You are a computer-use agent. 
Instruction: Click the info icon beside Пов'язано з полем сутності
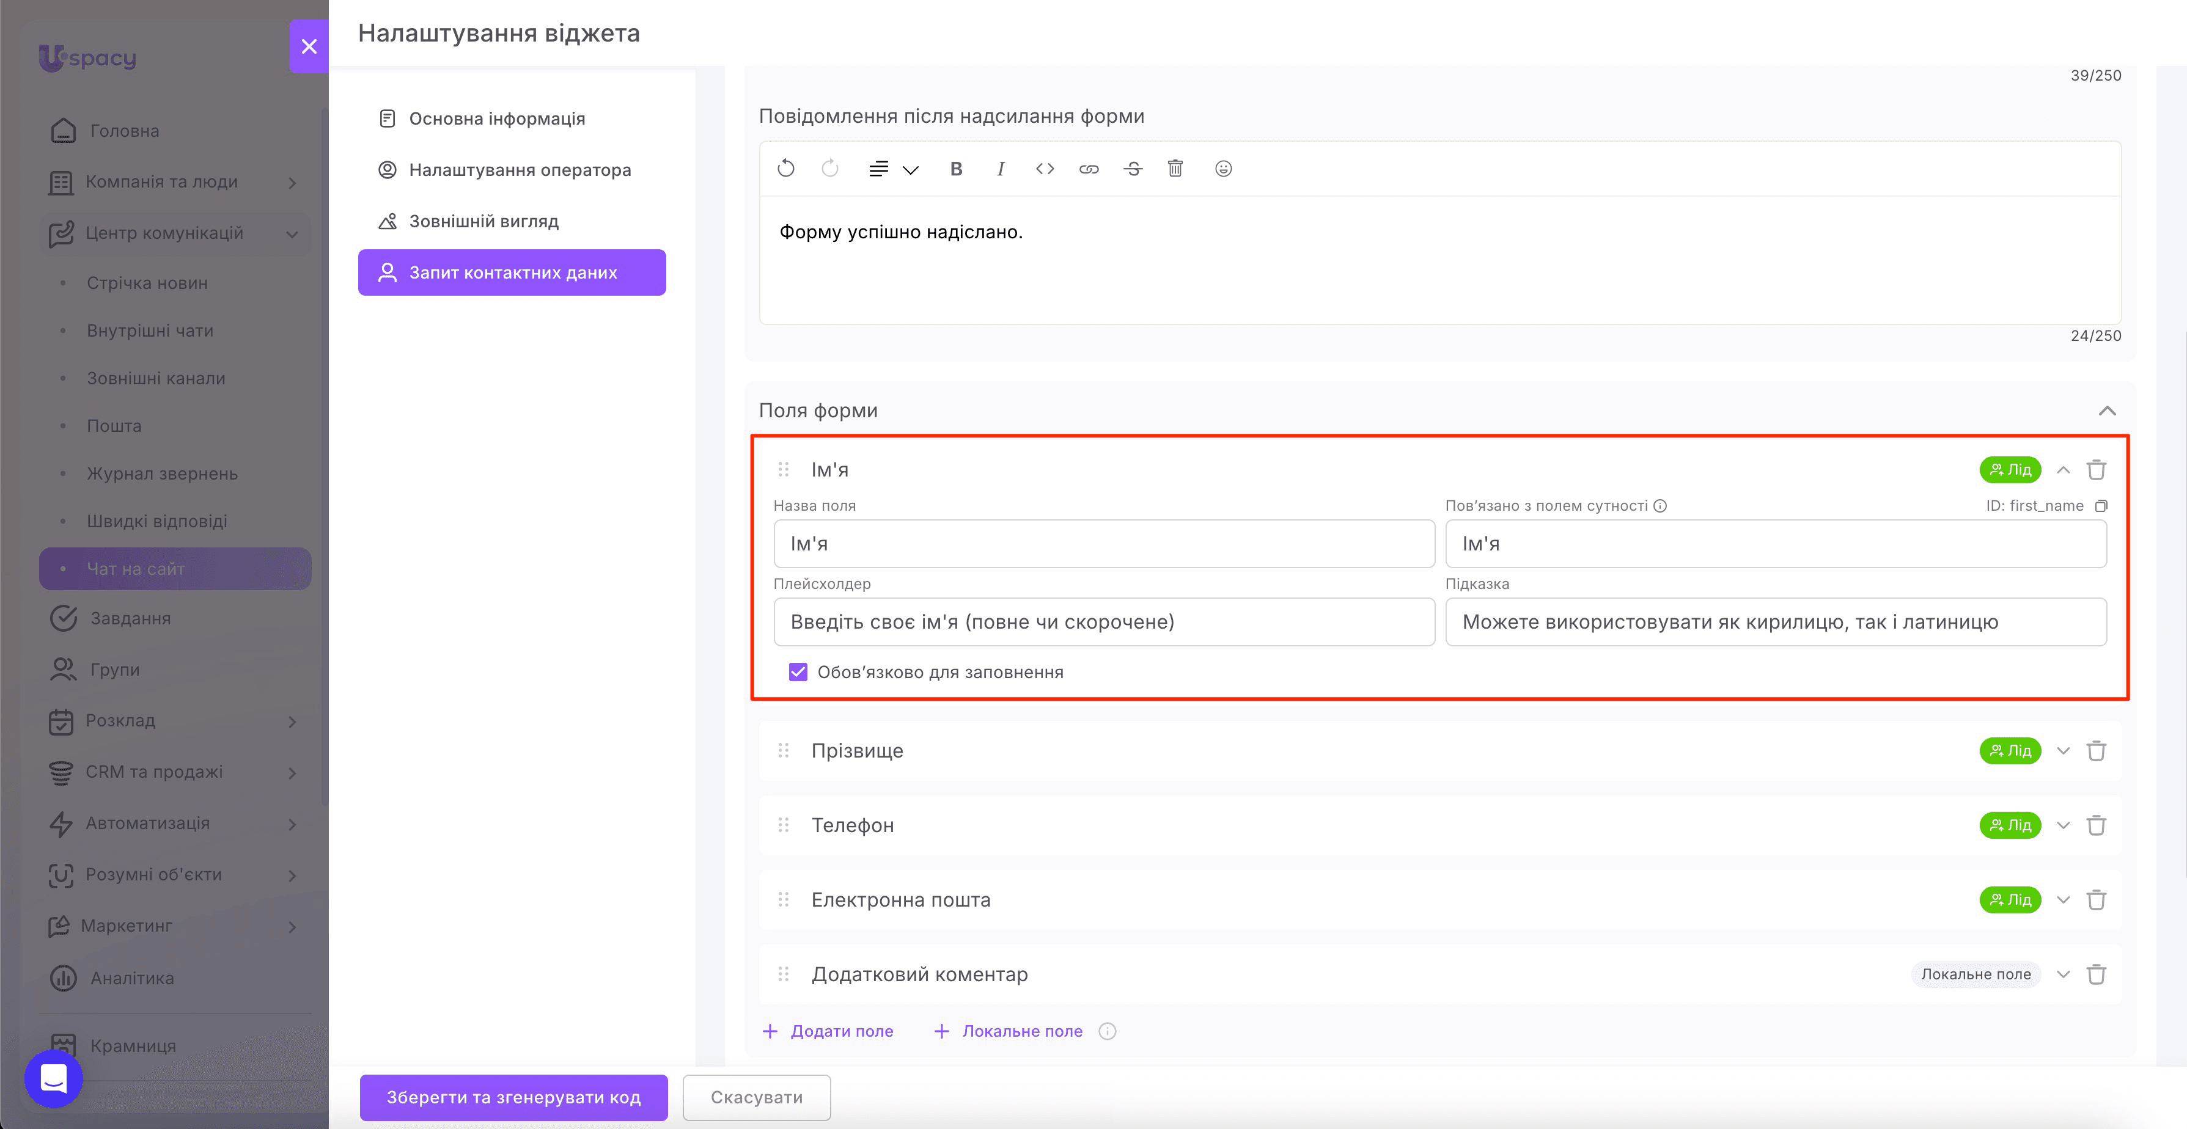click(1661, 506)
